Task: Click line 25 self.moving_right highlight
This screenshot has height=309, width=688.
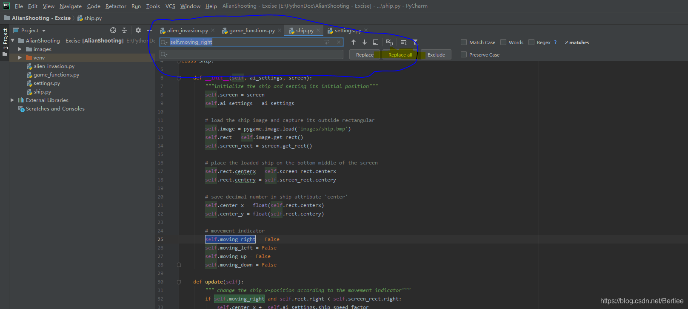Action: pos(230,239)
